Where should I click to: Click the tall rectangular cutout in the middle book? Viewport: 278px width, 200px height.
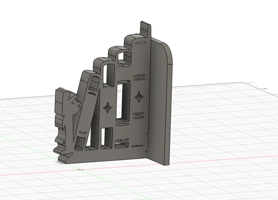pyautogui.click(x=123, y=103)
